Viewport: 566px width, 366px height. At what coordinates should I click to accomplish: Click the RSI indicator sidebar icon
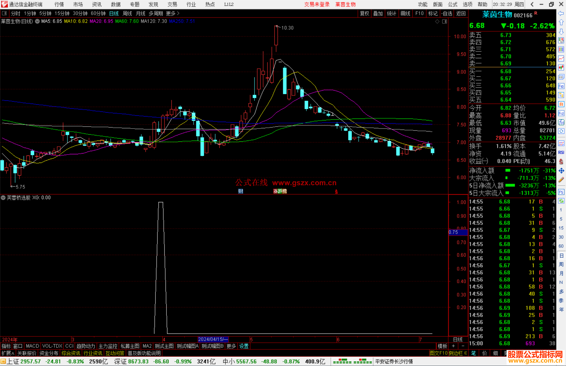tap(561, 152)
